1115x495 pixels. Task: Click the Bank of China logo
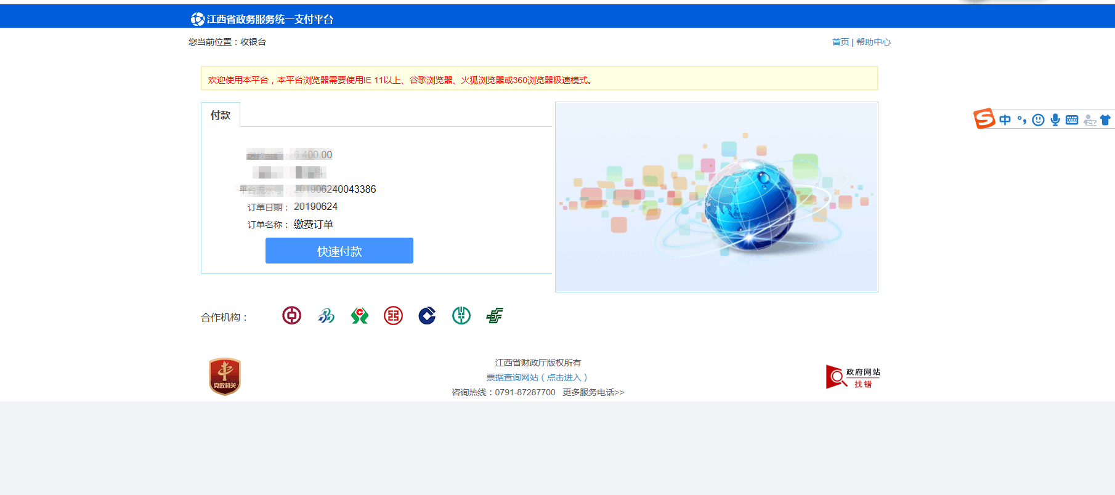(x=291, y=316)
